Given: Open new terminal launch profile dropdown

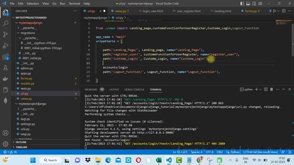Looking at the screenshot, I should click(x=260, y=89).
